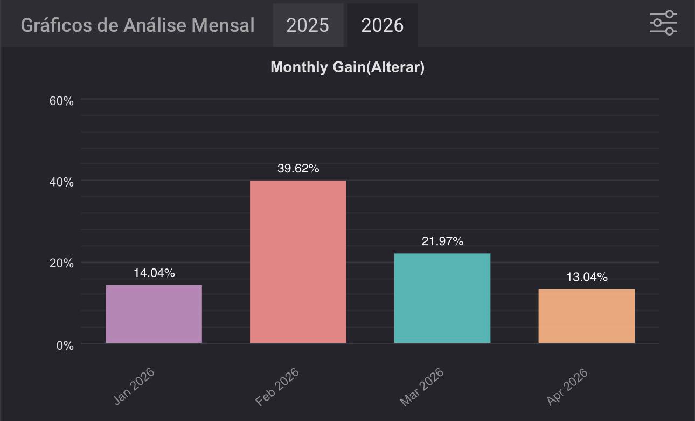
Task: Select the "Apr 2026" axis label
Action: [x=567, y=387]
